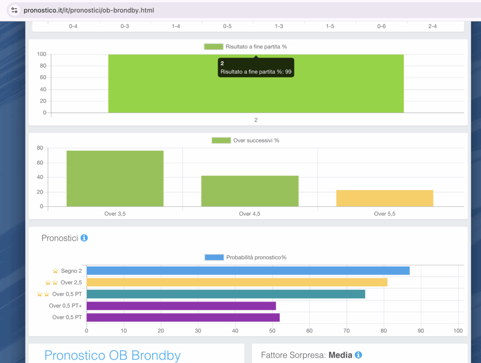Click the purple Over 0,5 PT+ bar
The image size is (481, 363).
[x=181, y=306]
